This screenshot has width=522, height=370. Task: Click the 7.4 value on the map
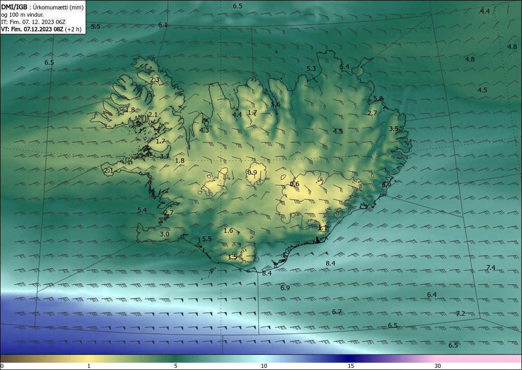pyautogui.click(x=491, y=268)
